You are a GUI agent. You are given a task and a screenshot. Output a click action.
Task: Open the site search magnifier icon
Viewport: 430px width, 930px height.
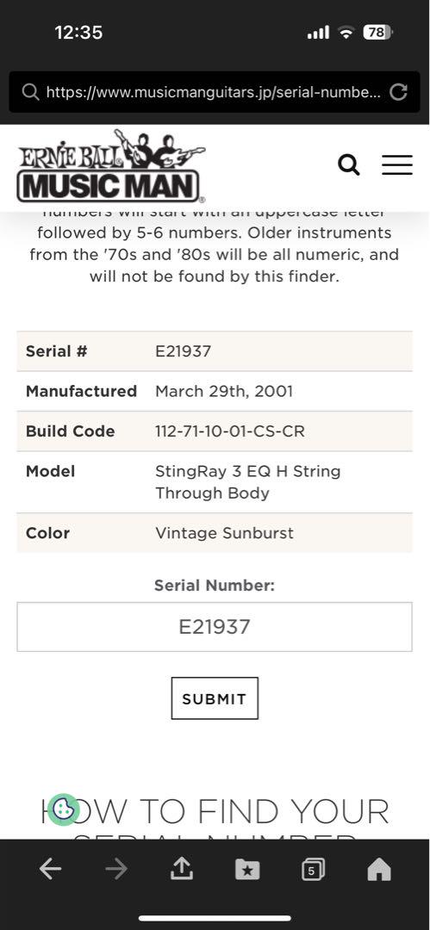(x=349, y=164)
